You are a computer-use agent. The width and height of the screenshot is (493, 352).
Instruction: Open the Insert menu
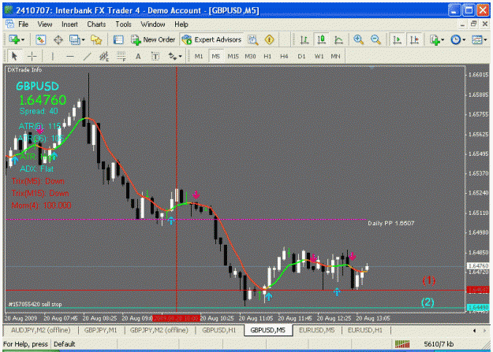[69, 24]
